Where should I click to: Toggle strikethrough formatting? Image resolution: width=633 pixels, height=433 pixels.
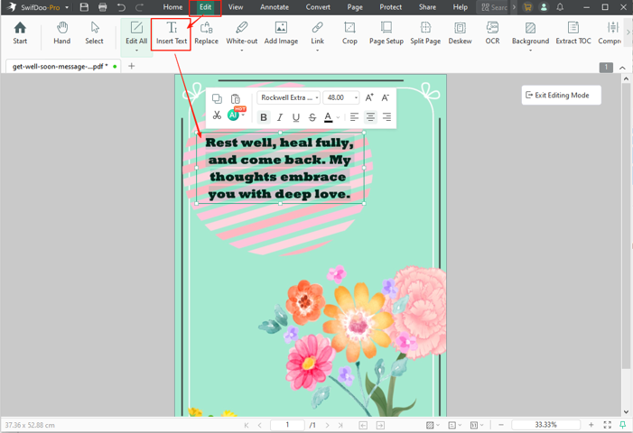[312, 117]
